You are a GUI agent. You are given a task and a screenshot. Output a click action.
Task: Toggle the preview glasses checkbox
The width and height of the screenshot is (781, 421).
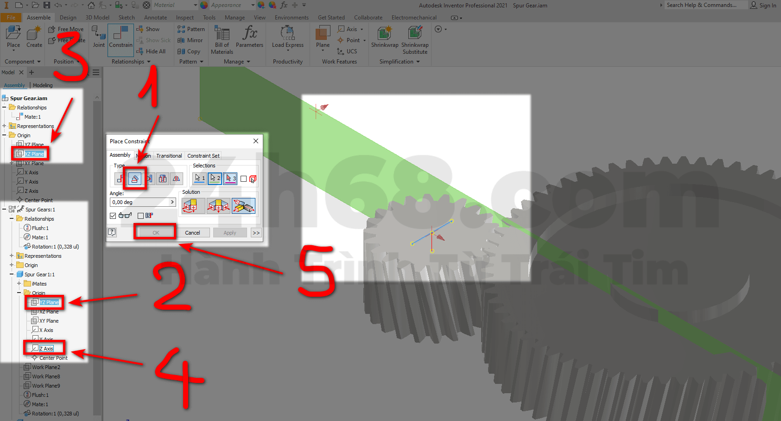click(113, 216)
